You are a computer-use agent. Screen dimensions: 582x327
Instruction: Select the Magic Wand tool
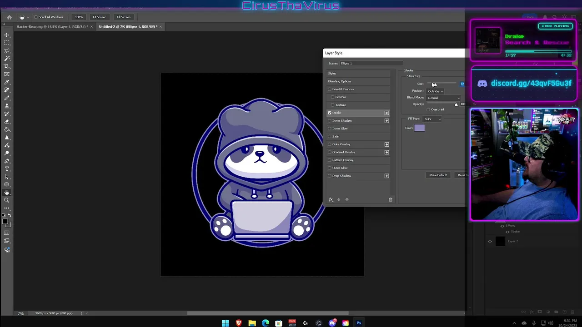click(7, 59)
